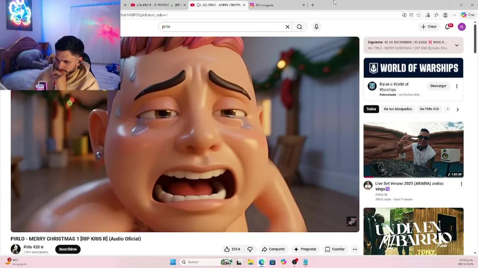478x268 pixels.
Task: Open options for Live Set Verano 2025
Action: pos(461,184)
